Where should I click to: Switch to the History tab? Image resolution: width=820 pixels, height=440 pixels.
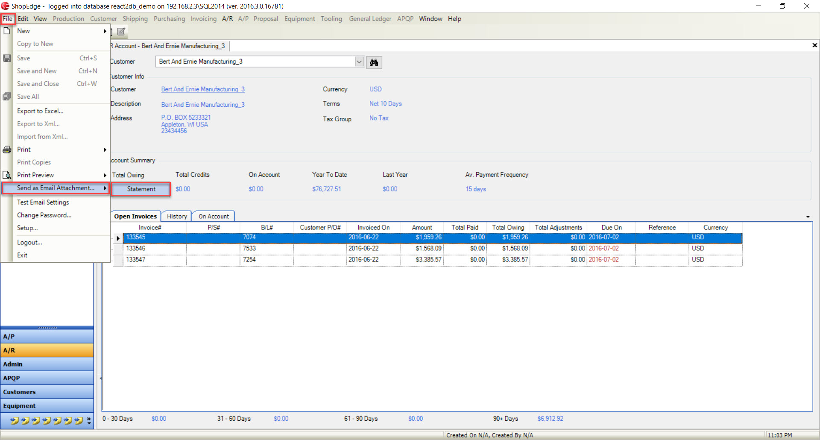(177, 217)
